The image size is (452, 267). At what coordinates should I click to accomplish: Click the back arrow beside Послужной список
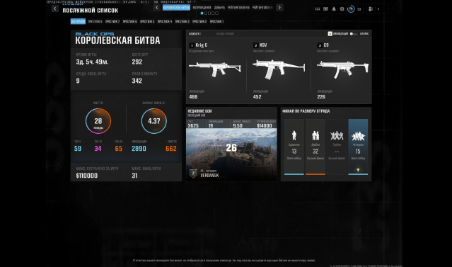54,8
